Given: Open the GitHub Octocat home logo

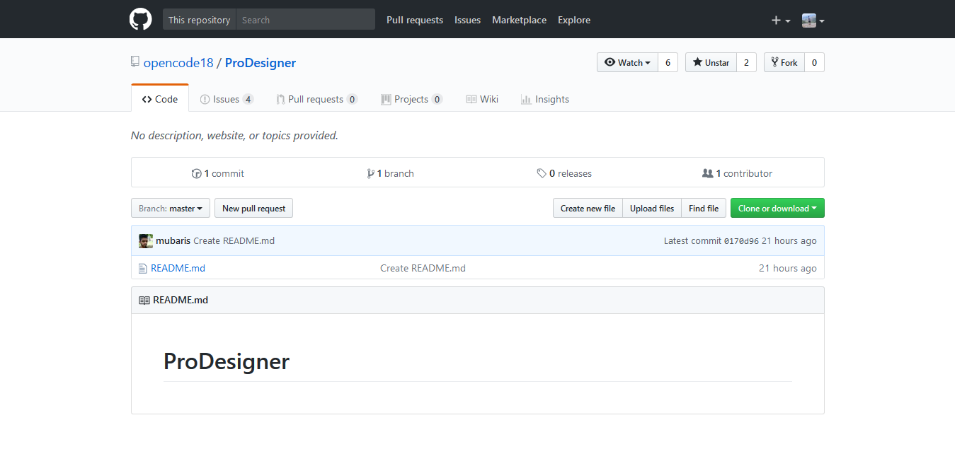Looking at the screenshot, I should point(140,19).
